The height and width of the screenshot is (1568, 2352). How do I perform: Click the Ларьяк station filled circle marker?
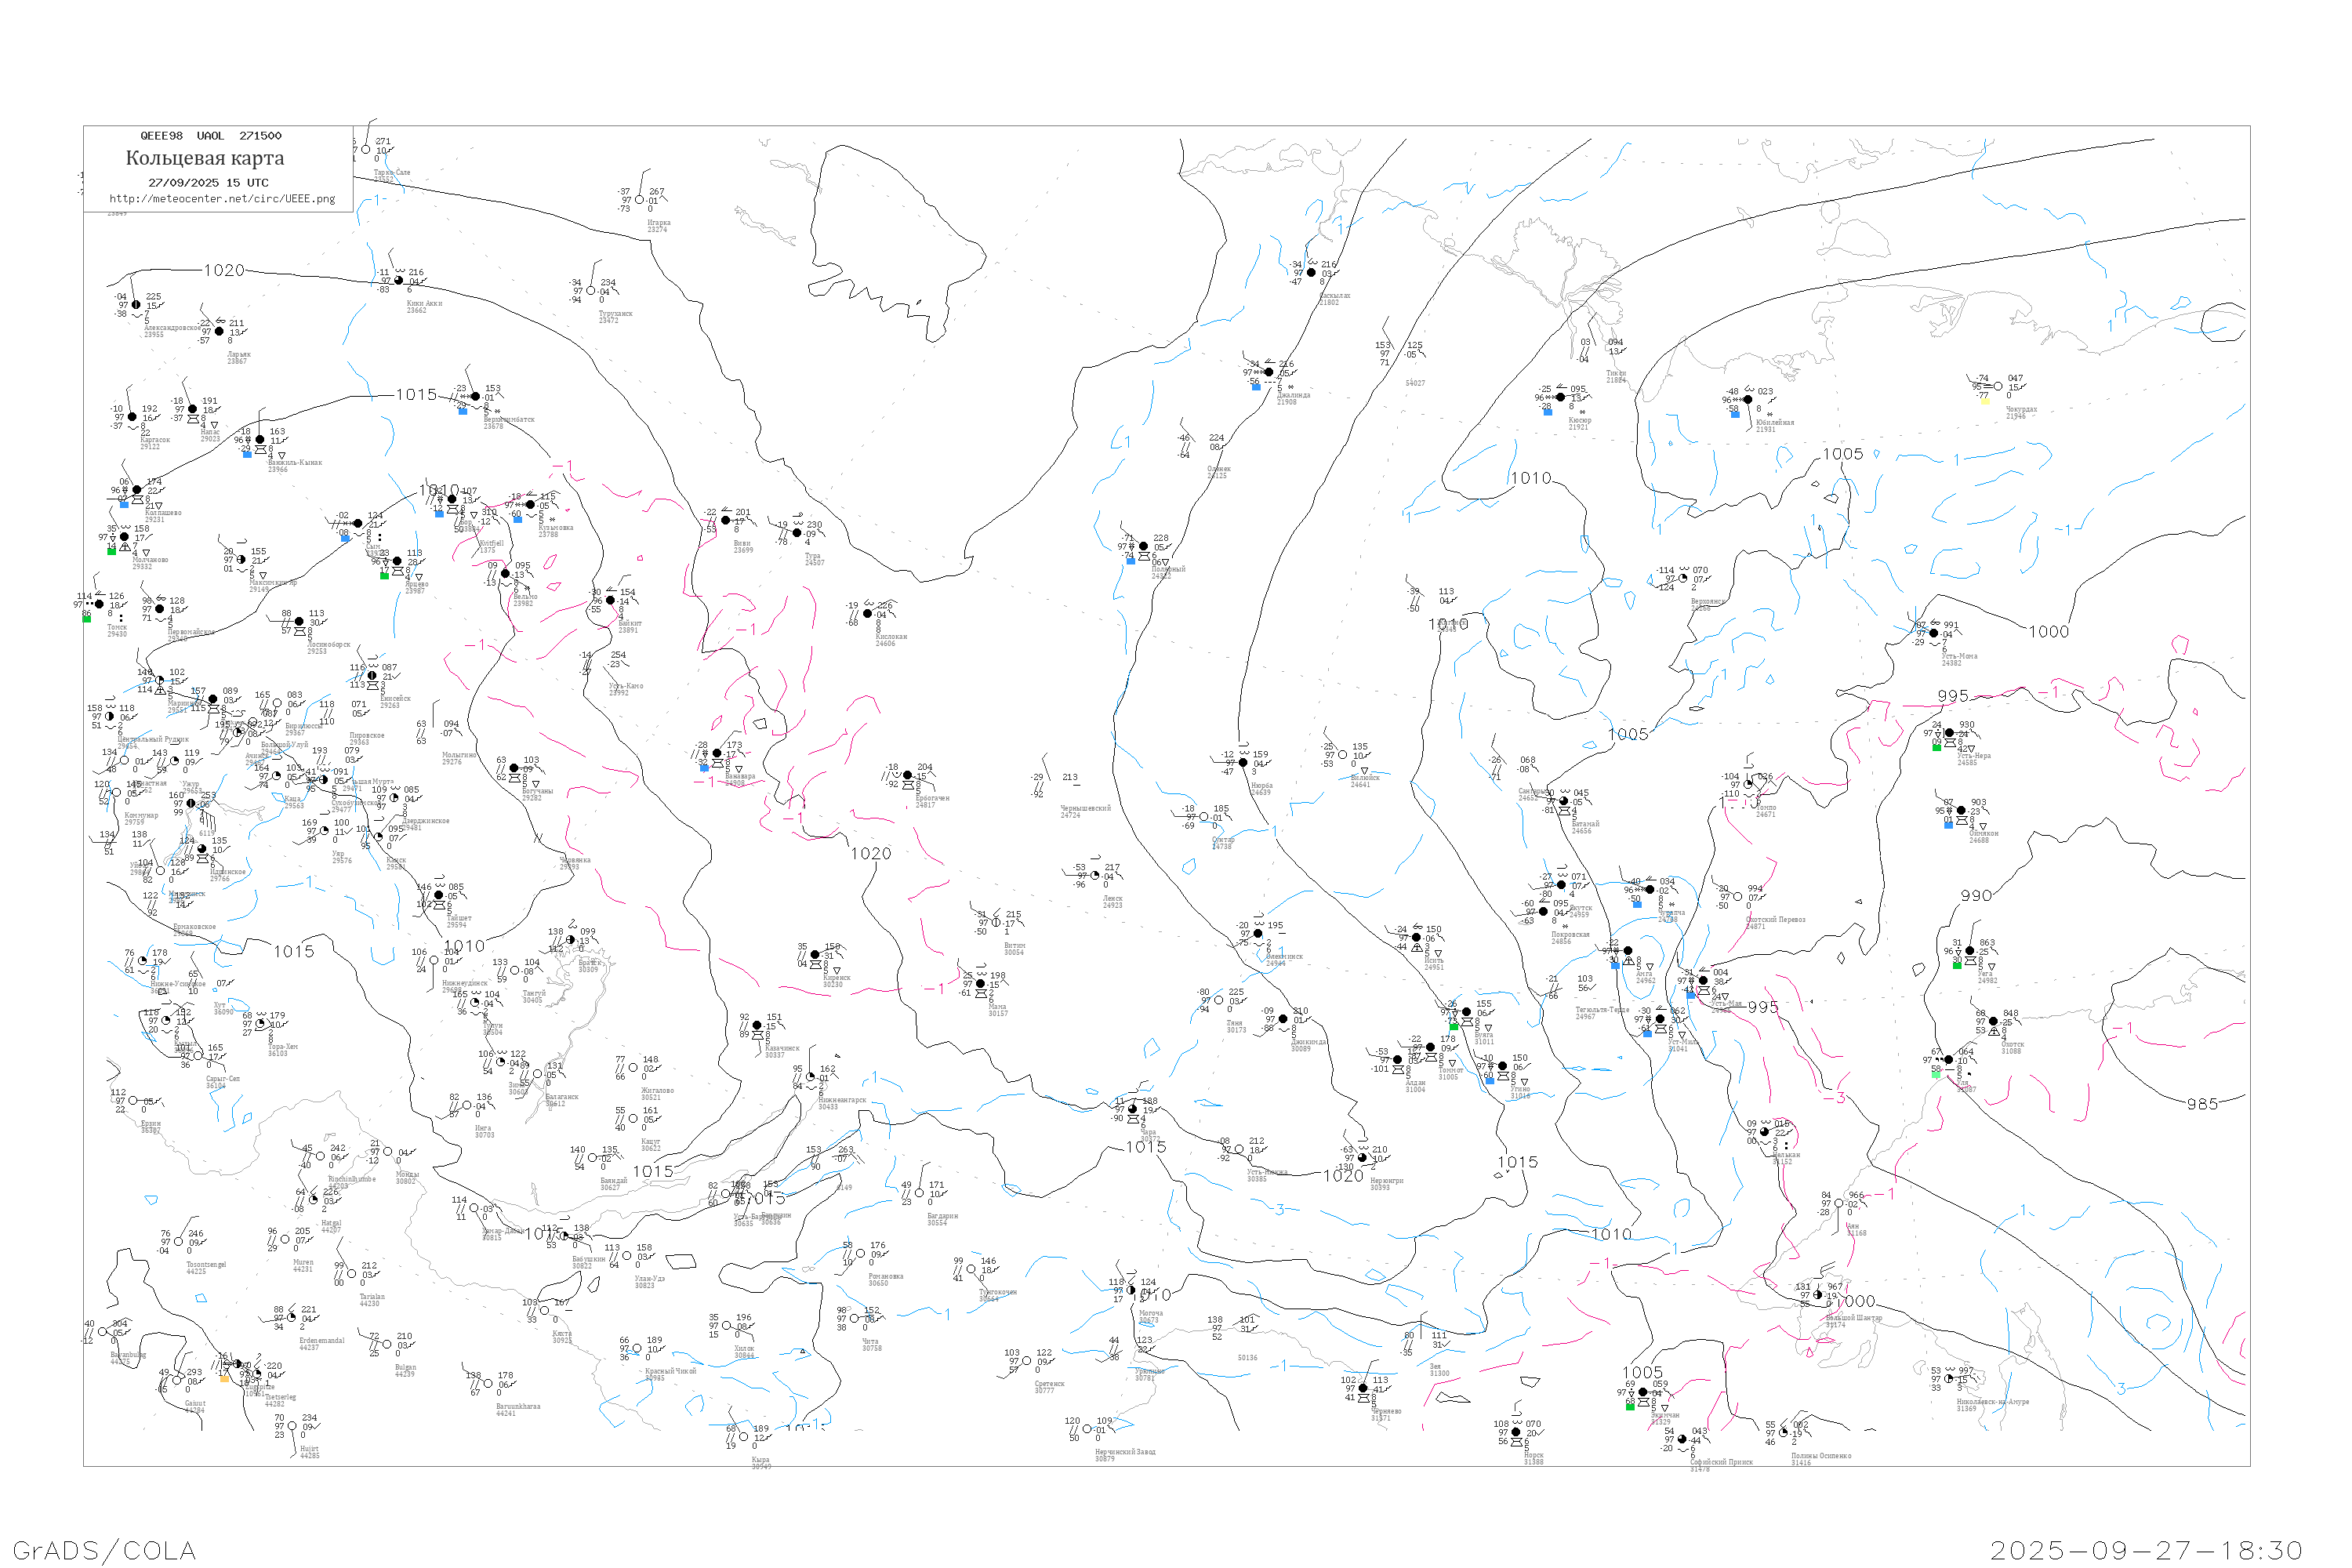click(219, 332)
